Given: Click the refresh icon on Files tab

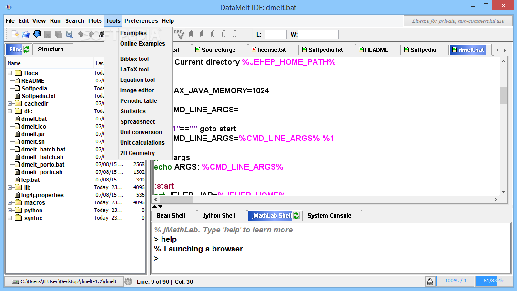Looking at the screenshot, I should (27, 50).
